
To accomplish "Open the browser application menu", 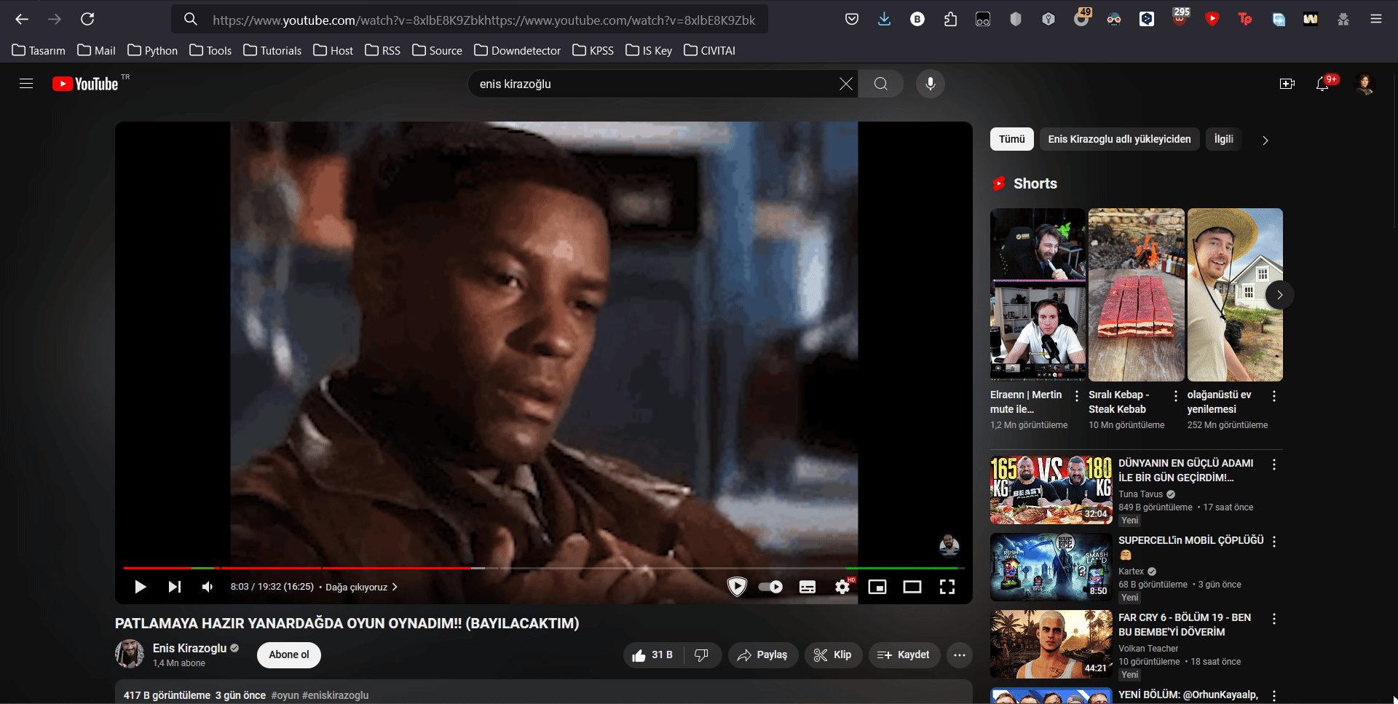I will point(1376,19).
